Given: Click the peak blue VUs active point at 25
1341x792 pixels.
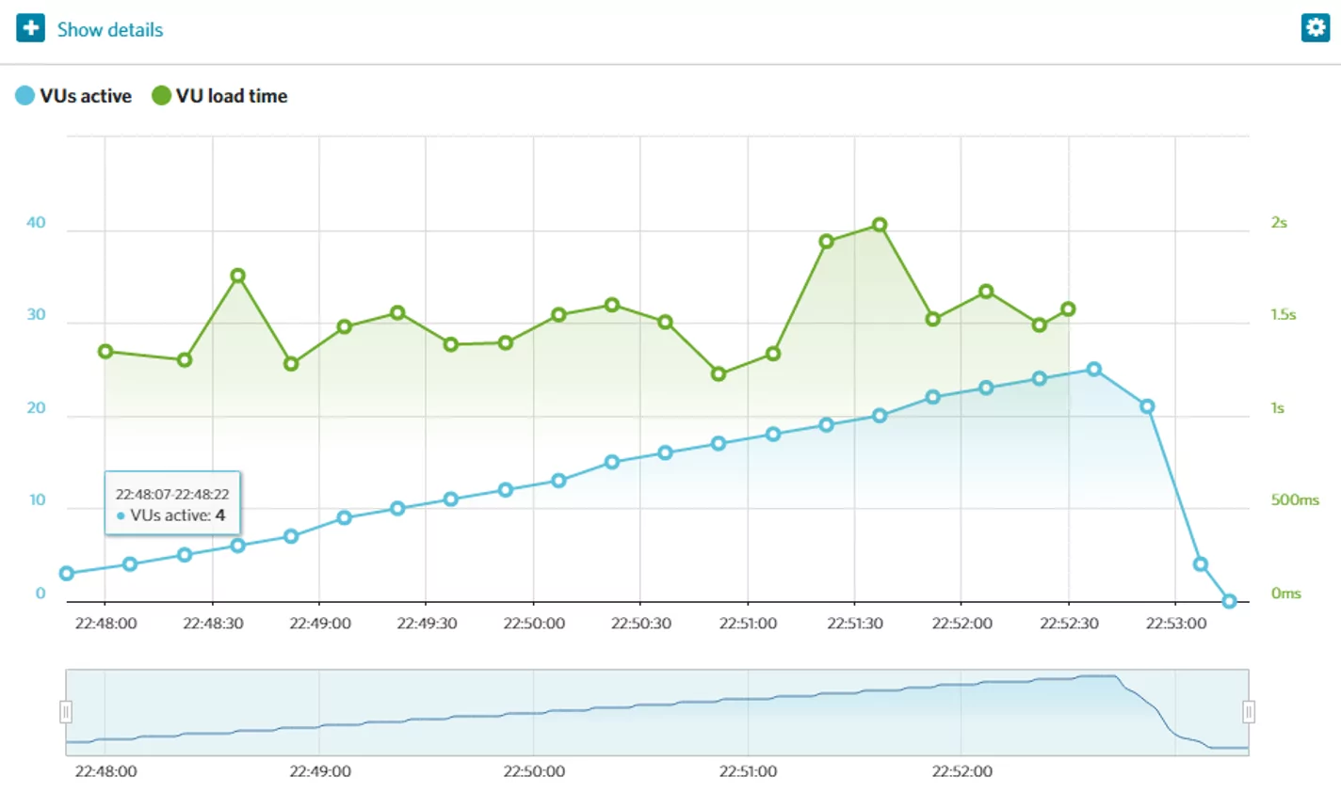Looking at the screenshot, I should pyautogui.click(x=1093, y=370).
